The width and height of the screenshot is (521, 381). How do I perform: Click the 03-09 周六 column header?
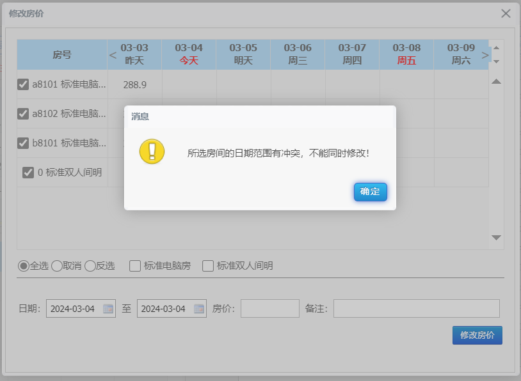[x=461, y=54]
